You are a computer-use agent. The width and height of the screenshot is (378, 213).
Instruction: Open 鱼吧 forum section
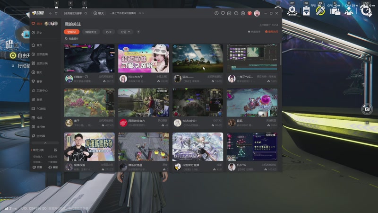[37, 99]
